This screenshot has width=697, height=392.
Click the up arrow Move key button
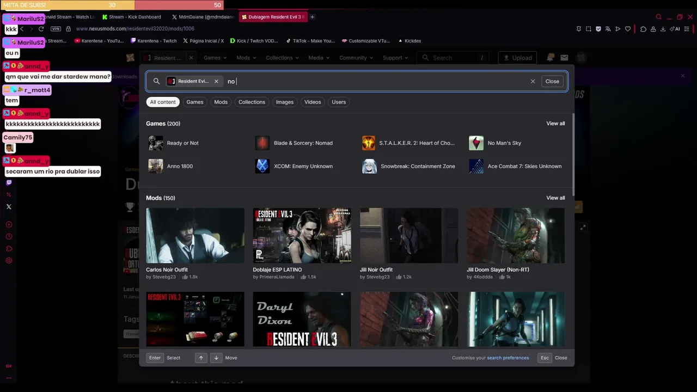pos(201,358)
